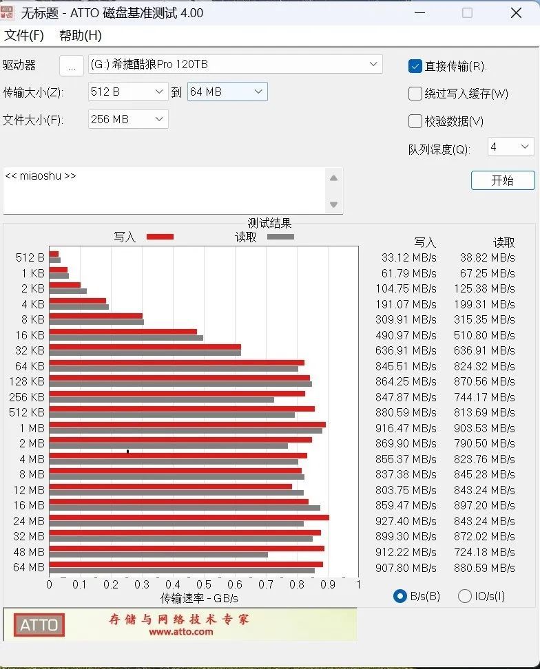
Task: Open the 队列深度 queue depth dropdown
Action: point(511,147)
